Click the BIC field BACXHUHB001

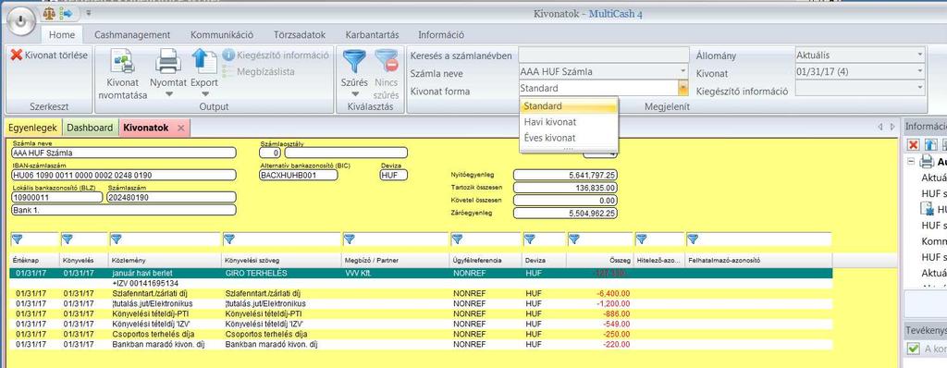[x=299, y=176]
